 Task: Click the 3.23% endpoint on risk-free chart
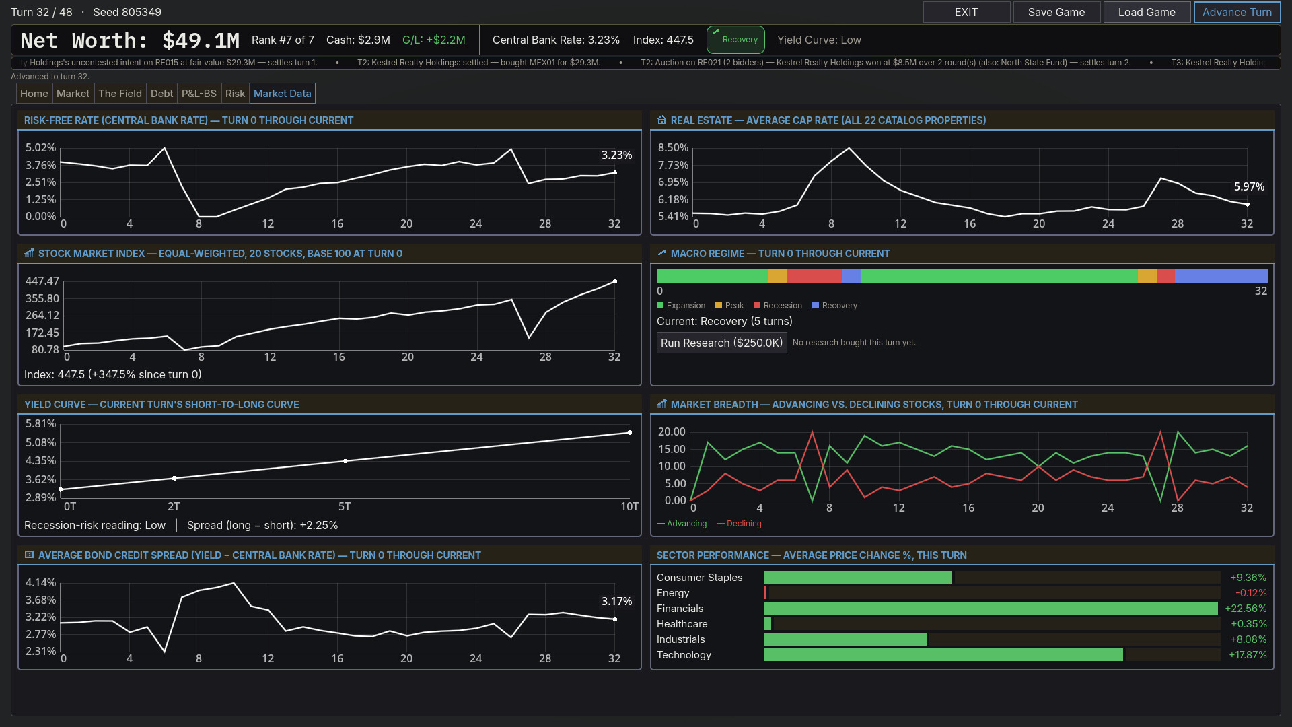[615, 172]
